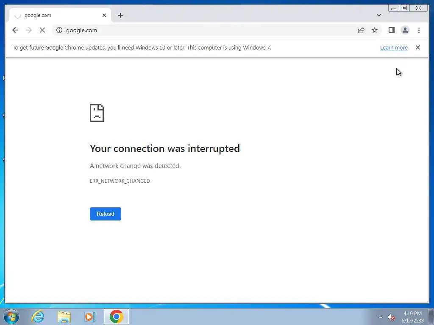
Task: Share this page icon
Action: pyautogui.click(x=361, y=30)
